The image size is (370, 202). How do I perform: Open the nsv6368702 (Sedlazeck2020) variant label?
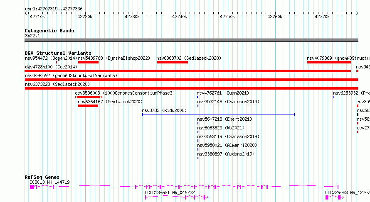tap(189, 58)
